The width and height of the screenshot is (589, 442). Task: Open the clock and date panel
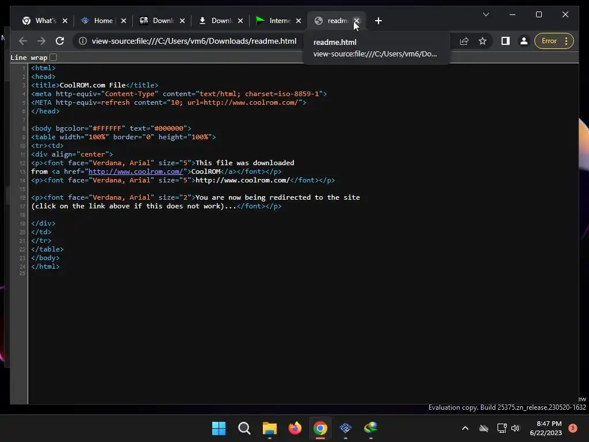click(546, 428)
